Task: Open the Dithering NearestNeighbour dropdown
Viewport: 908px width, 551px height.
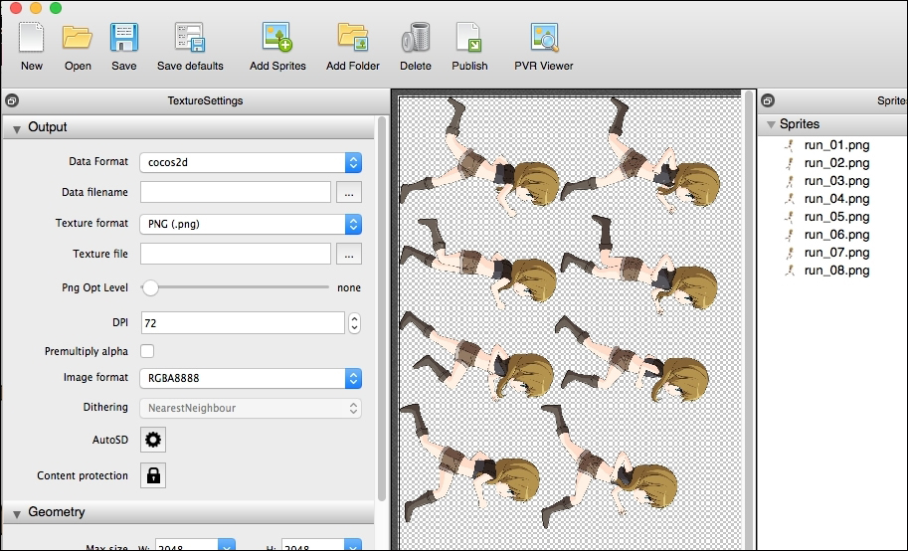Action: click(251, 409)
